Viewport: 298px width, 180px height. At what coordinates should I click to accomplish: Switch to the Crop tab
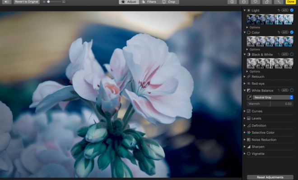coord(169,2)
